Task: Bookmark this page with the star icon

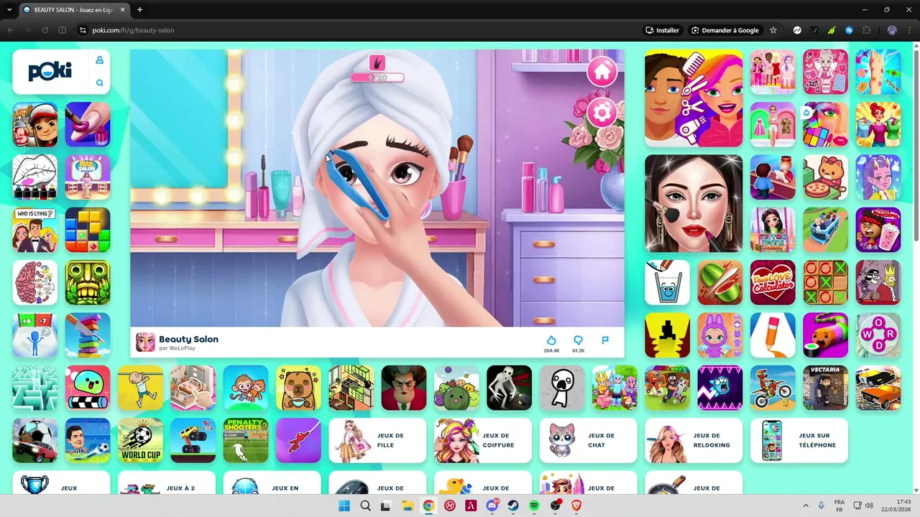Action: 773,30
